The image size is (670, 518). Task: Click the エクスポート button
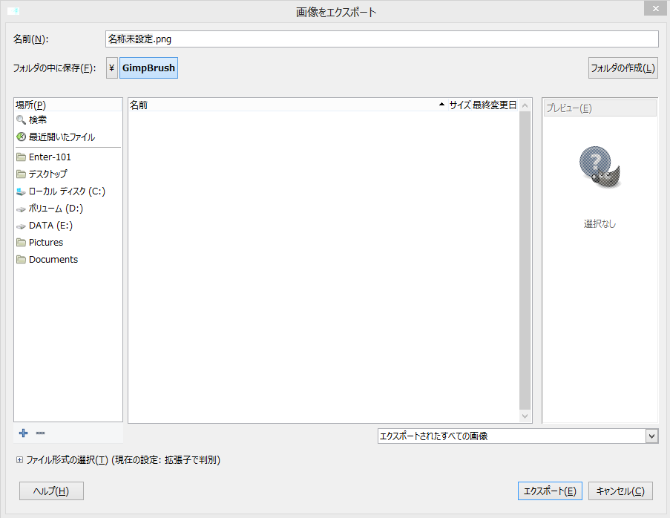tap(550, 491)
